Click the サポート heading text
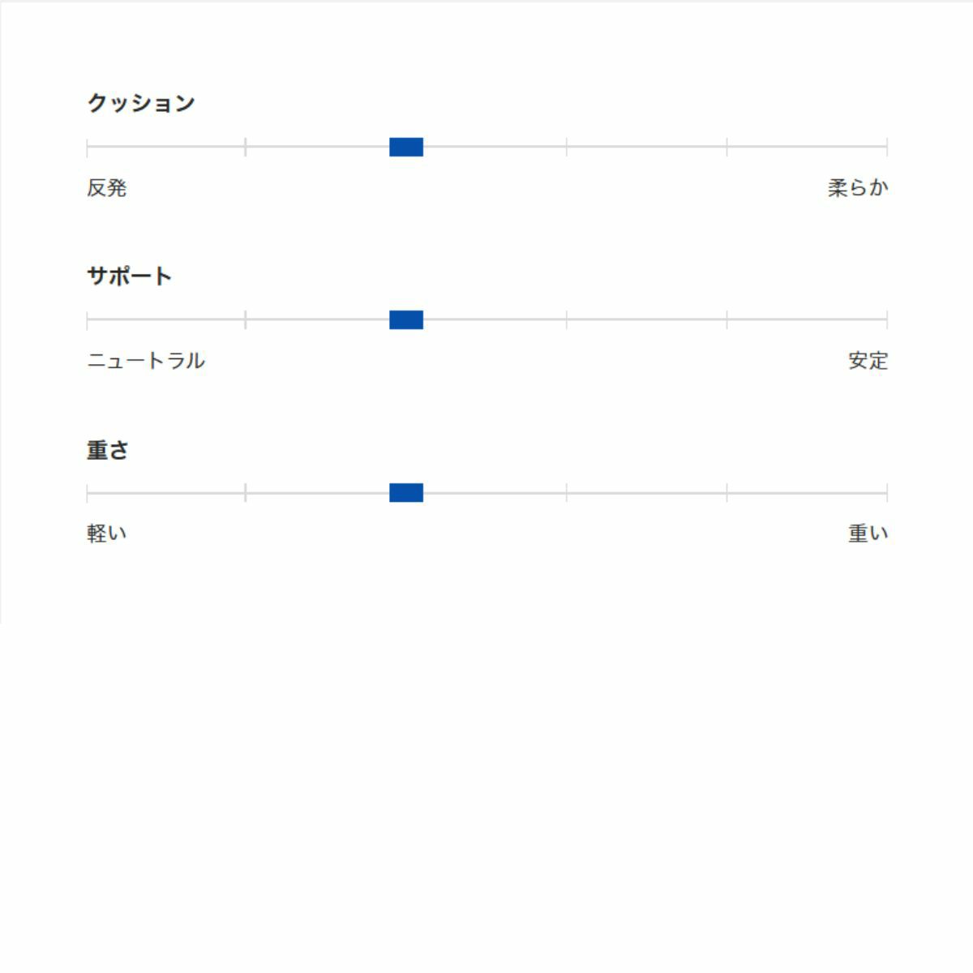973x973 pixels. click(130, 276)
